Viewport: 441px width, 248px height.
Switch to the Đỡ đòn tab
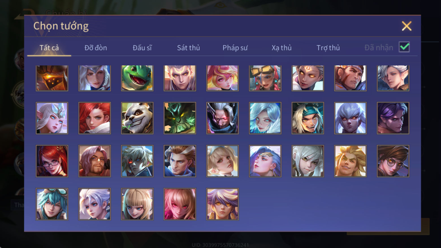[x=96, y=48]
